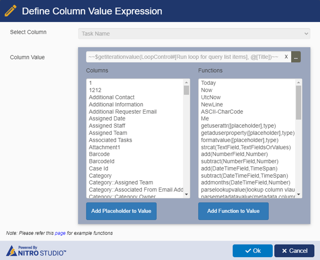The height and width of the screenshot is (260, 320).
Task: Click the up arrow of Columns scrollbar
Action: (x=186, y=83)
